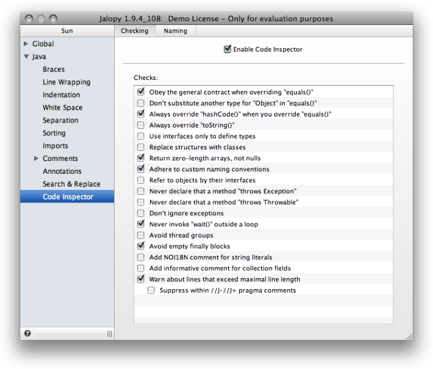Enable Add informative comment for collection fields
Screen dimensions: 433x369
click(x=141, y=268)
